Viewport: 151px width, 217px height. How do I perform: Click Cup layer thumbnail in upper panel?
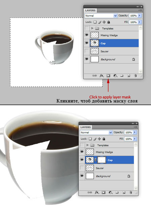pyautogui.click(x=95, y=43)
